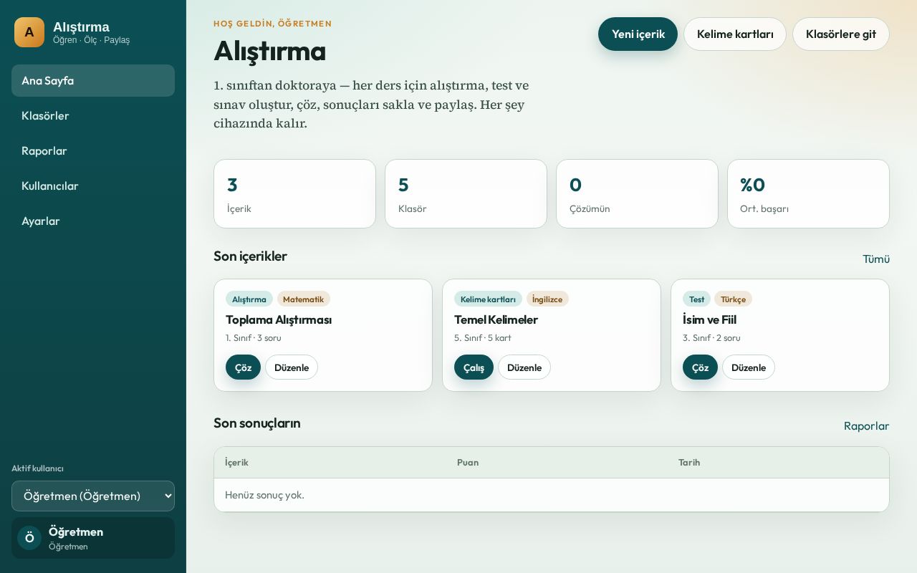Click the Türkçe tag

point(733,299)
